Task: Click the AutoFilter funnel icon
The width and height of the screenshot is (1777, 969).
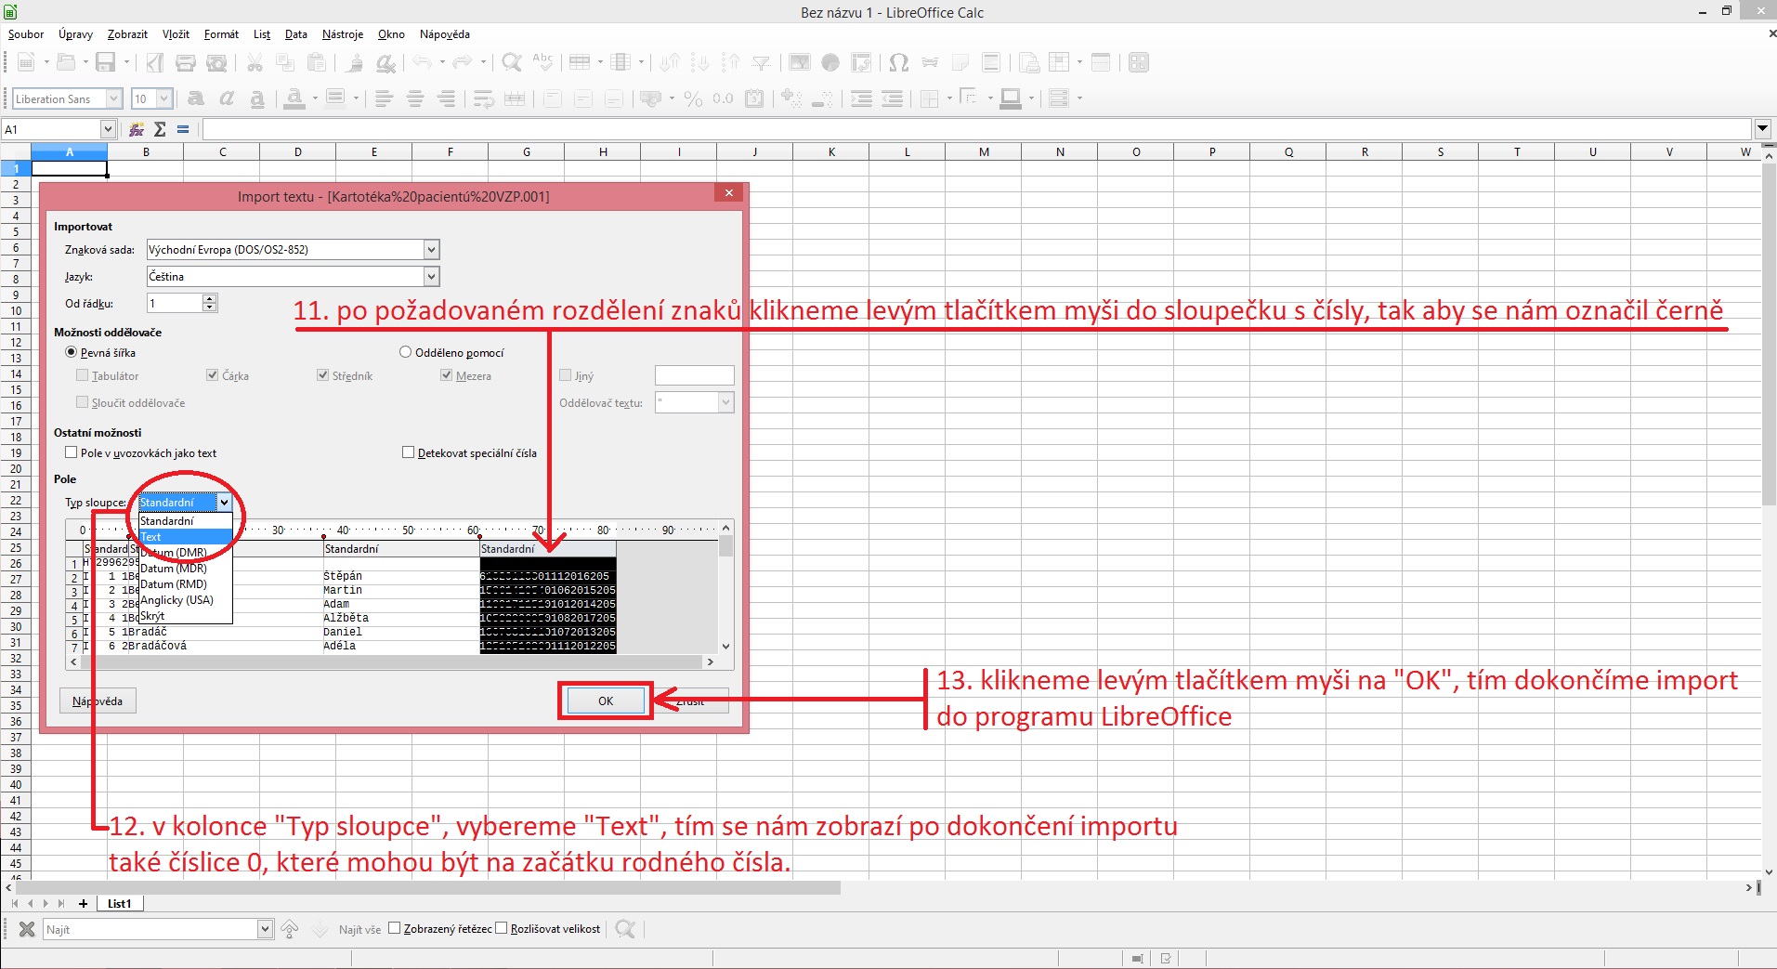Action: point(762,62)
